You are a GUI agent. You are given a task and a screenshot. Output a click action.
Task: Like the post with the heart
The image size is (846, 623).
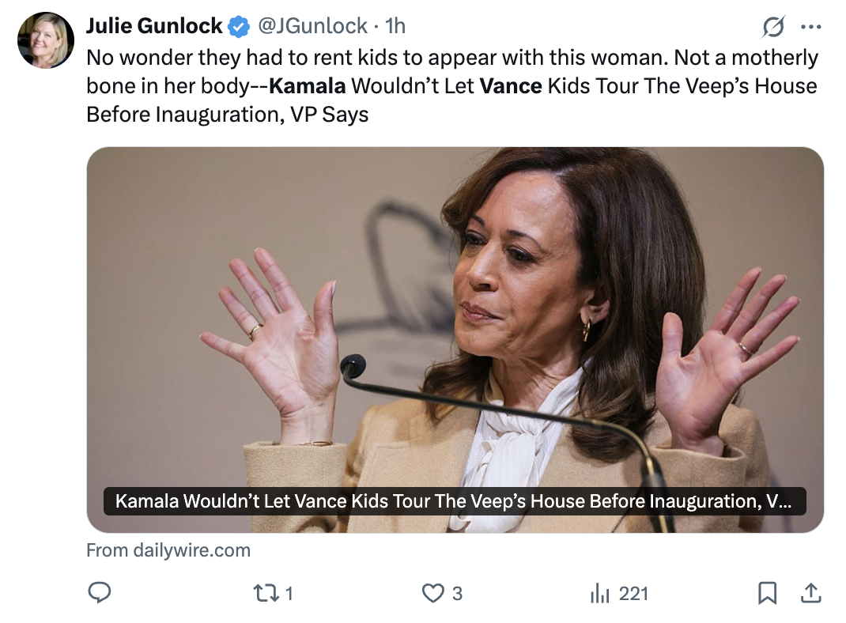tap(432, 593)
